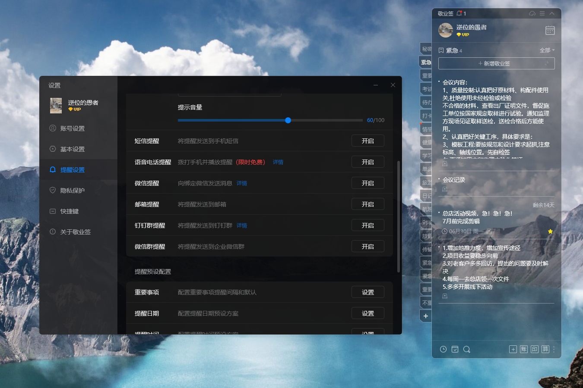
Task: Collapse 敬业签 panel with up chevron
Action: pos(552,13)
